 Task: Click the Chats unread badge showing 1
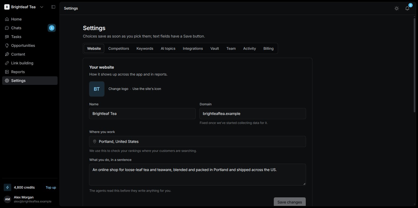point(52,28)
